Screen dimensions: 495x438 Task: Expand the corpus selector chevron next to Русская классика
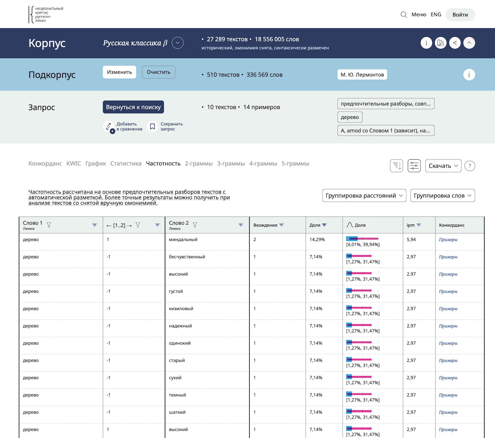pos(178,43)
